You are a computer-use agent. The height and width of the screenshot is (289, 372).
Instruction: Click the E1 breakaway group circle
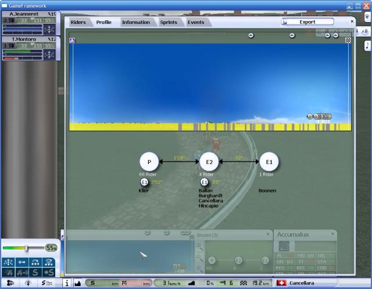click(x=269, y=162)
